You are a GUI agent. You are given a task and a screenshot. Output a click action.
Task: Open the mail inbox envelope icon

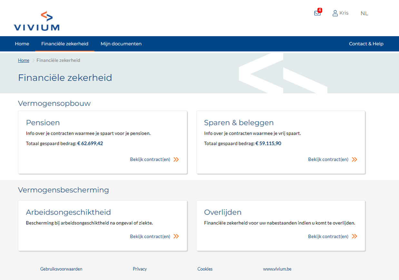pos(317,14)
